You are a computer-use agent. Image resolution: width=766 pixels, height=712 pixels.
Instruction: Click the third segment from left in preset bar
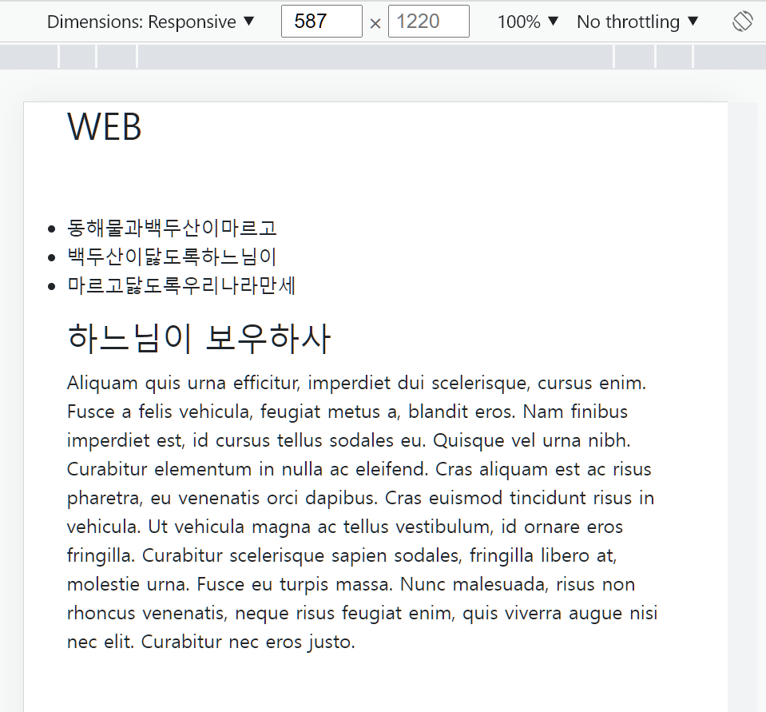117,57
